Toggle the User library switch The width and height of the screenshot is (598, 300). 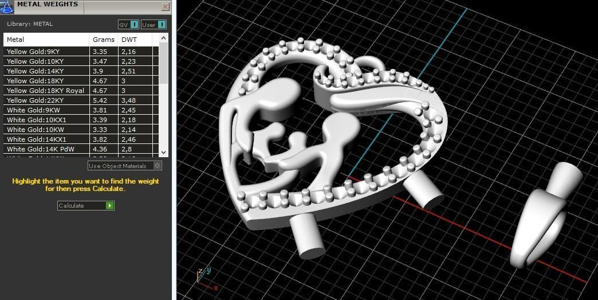(x=154, y=25)
